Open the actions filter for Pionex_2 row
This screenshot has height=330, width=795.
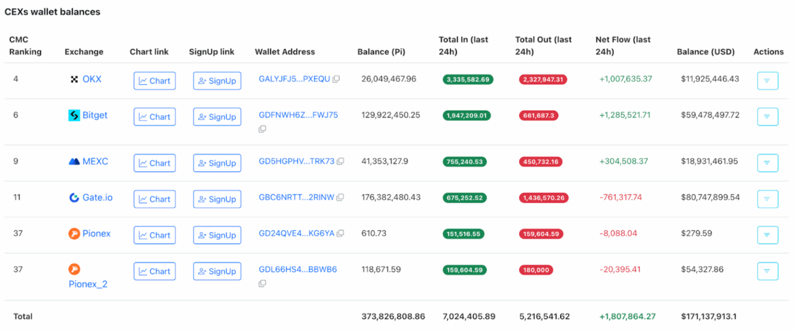pyautogui.click(x=767, y=271)
